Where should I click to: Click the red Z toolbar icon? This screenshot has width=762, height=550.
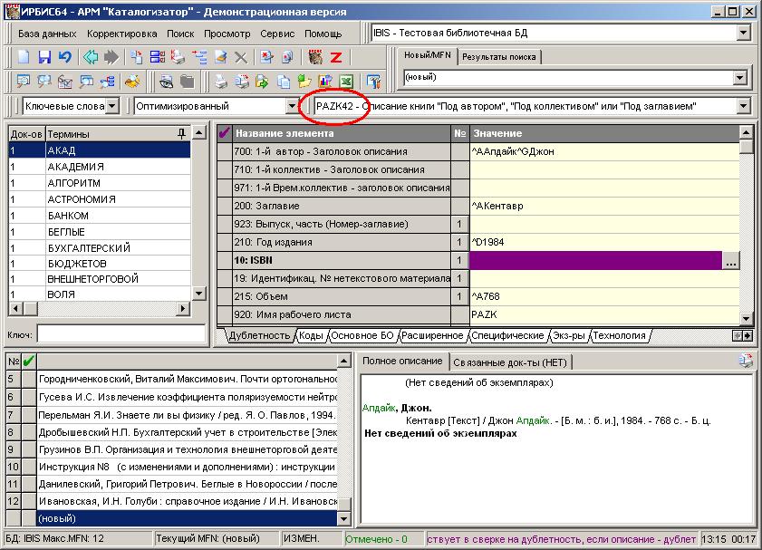(x=335, y=57)
